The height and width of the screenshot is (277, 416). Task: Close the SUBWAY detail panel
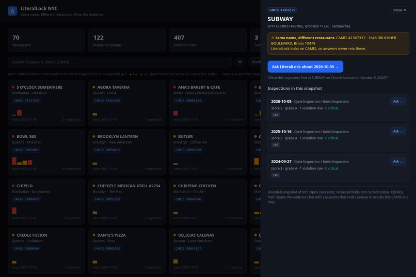pos(399,10)
